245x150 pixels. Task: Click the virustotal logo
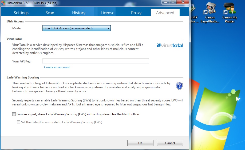170,45
